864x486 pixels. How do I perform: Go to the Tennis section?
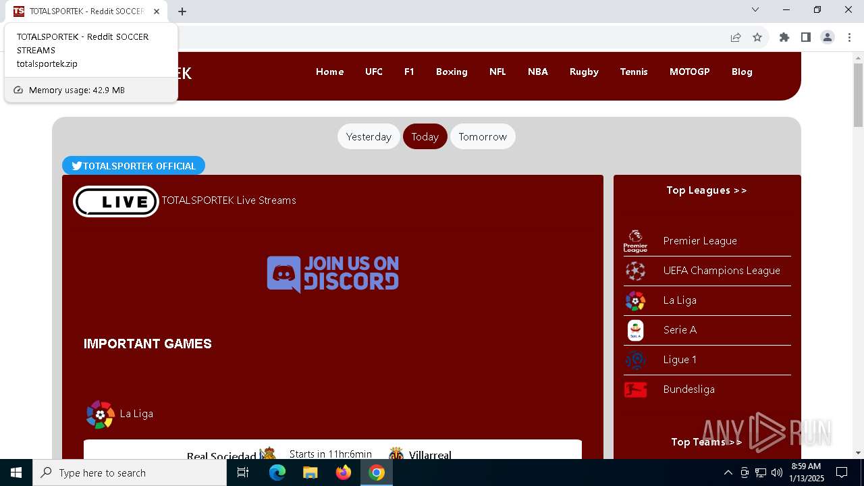pyautogui.click(x=634, y=72)
